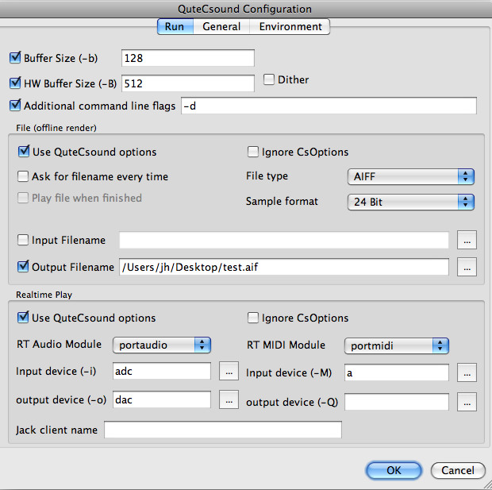Open the File type dropdown showing AIFF
This screenshot has width=492, height=490.
411,176
